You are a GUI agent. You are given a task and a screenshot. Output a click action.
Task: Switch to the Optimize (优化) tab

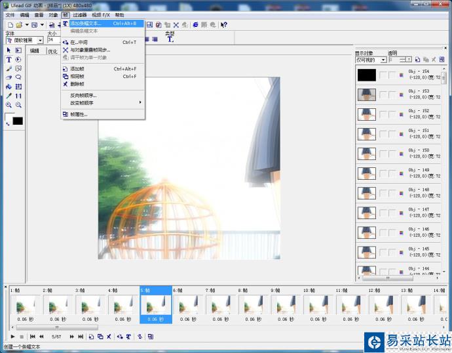tap(53, 51)
